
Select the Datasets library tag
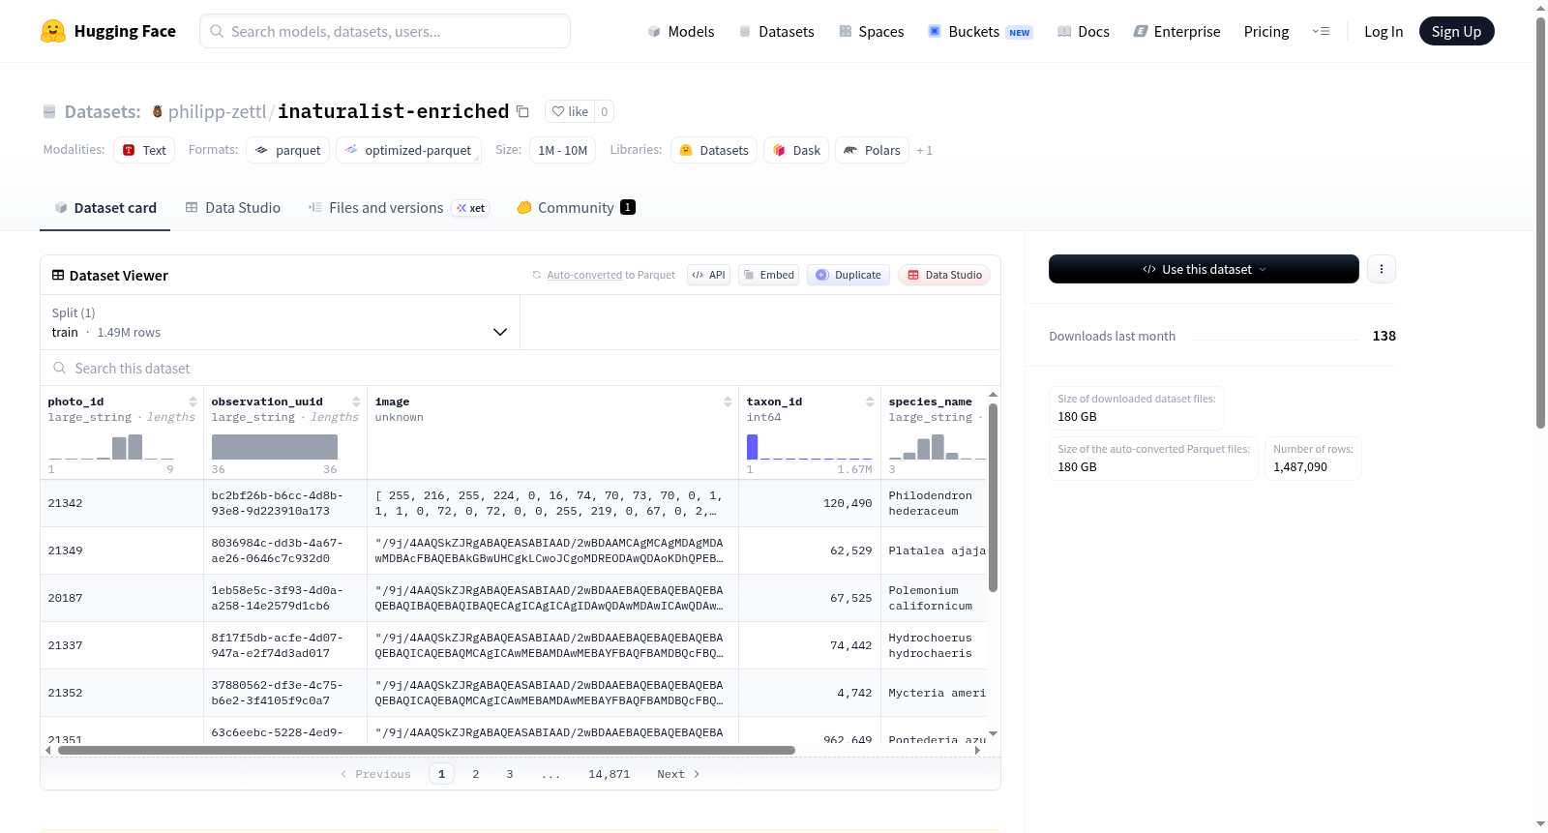point(714,150)
